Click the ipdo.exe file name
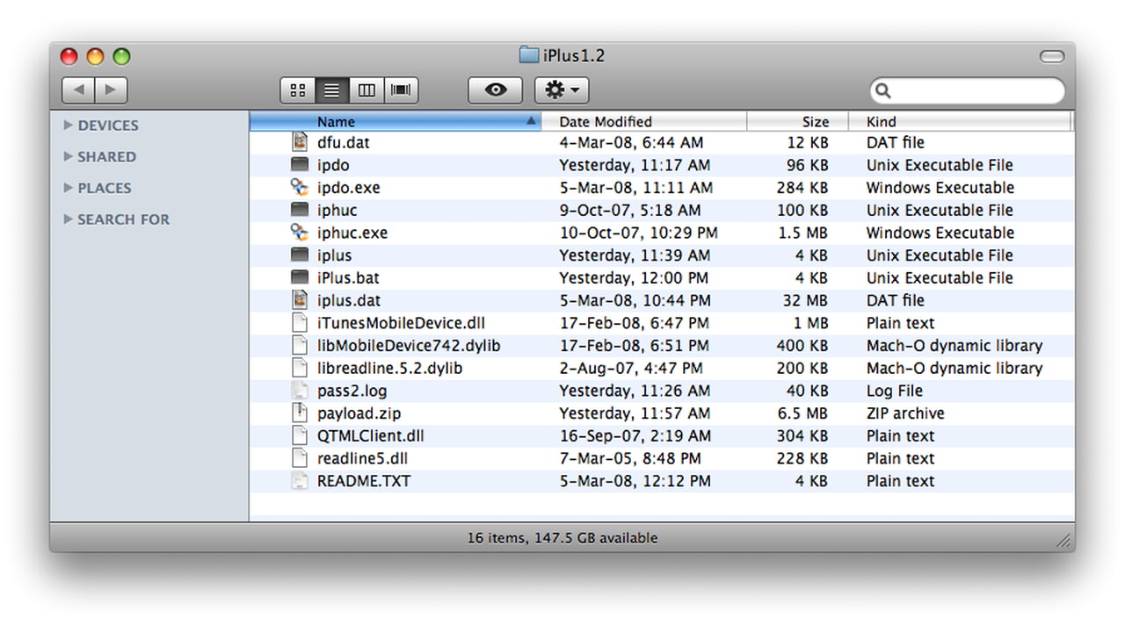This screenshot has height=632, width=1125. pos(349,188)
